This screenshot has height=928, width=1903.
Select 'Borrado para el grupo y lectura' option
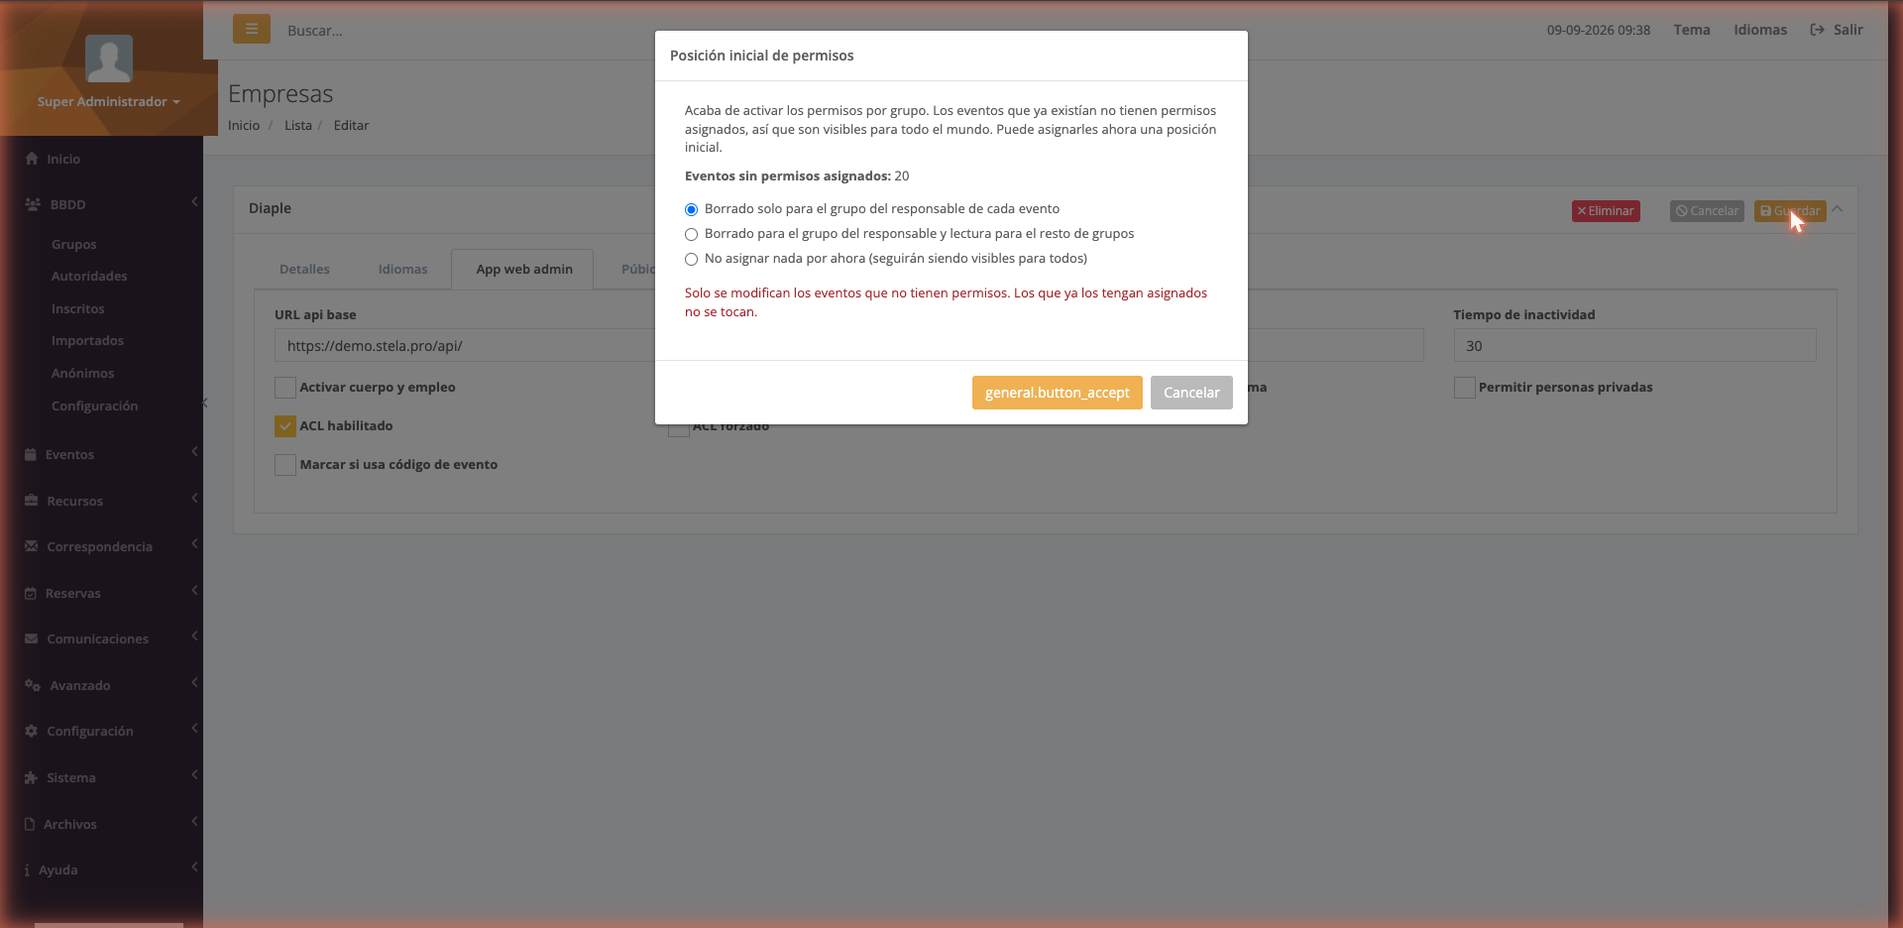coord(691,234)
